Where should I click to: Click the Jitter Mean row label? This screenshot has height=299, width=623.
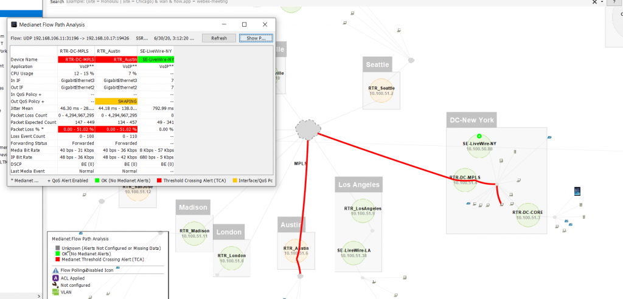pyautogui.click(x=22, y=108)
